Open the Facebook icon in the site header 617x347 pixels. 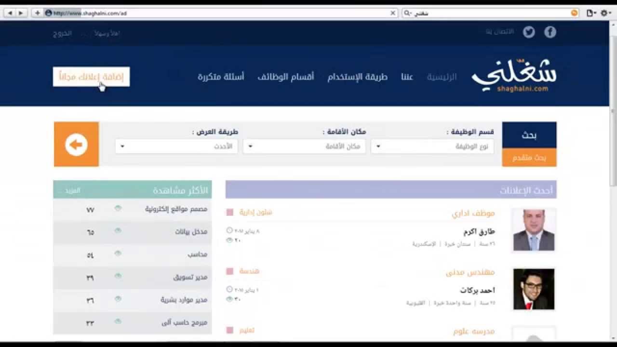(550, 32)
